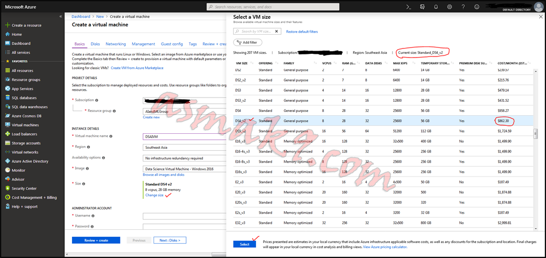The height and width of the screenshot is (258, 546).
Task: Clear the VM size search box
Action: (x=277, y=31)
